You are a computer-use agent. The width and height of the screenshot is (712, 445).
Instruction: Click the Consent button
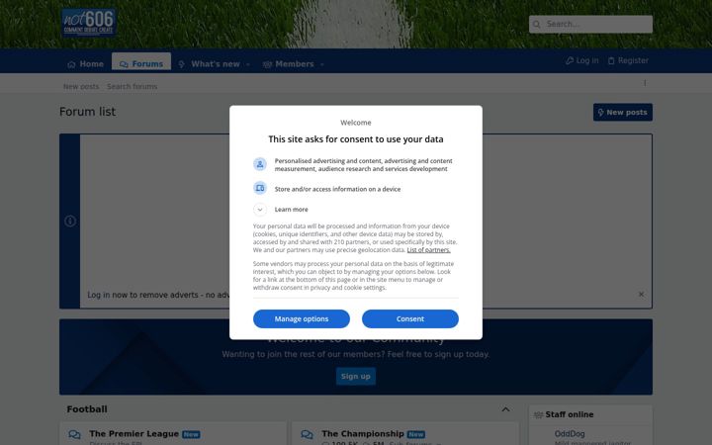coord(410,318)
